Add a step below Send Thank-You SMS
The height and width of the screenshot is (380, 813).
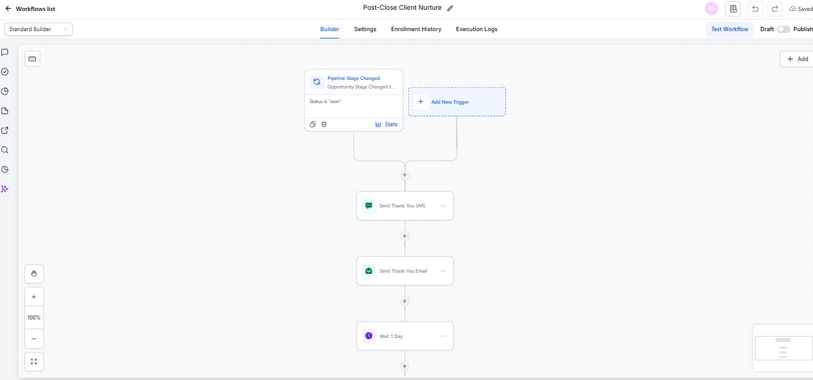(x=405, y=236)
